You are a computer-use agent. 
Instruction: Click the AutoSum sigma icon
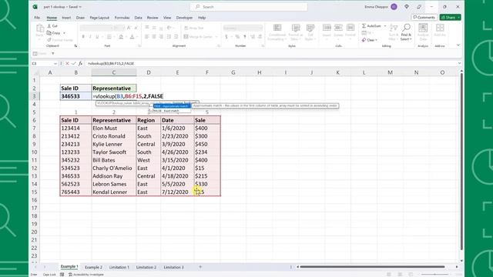pyautogui.click(x=364, y=25)
